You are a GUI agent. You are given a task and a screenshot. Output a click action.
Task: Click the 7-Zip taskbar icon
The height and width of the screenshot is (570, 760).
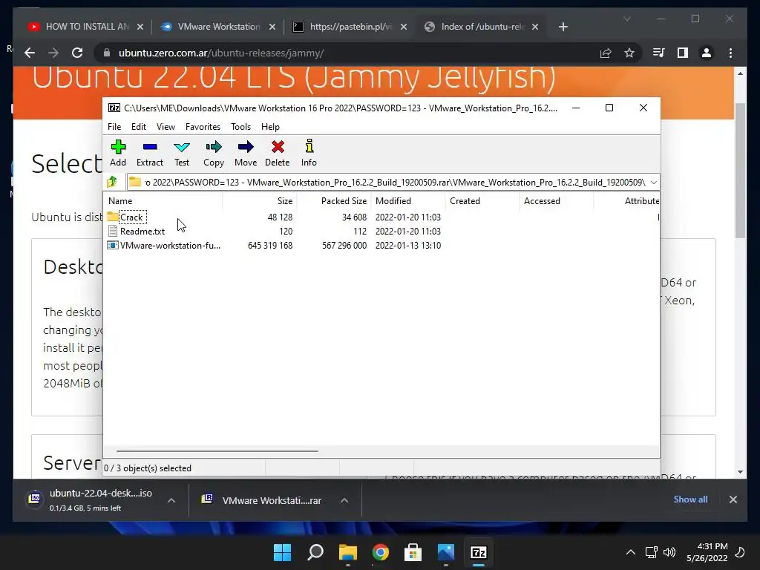coord(479,552)
